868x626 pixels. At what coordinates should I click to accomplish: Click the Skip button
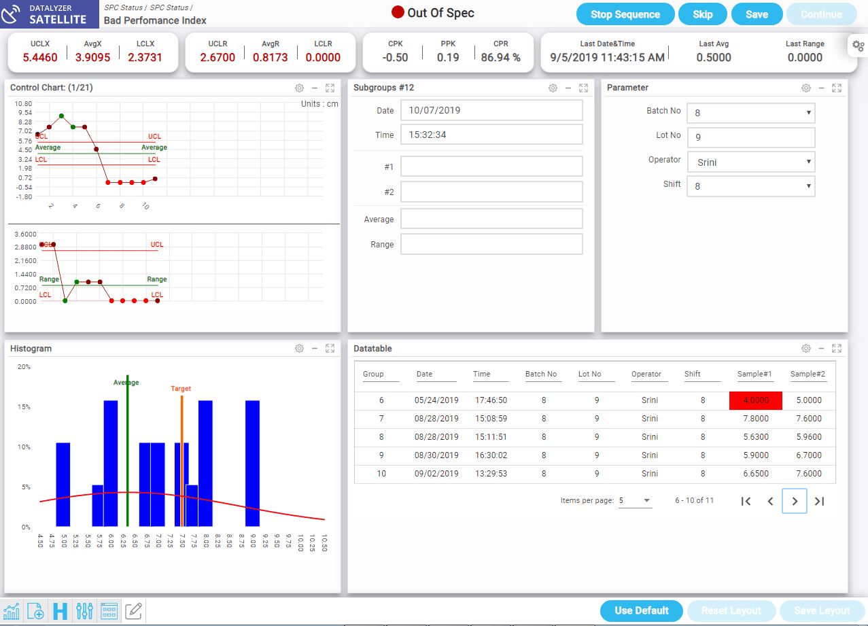pyautogui.click(x=703, y=14)
